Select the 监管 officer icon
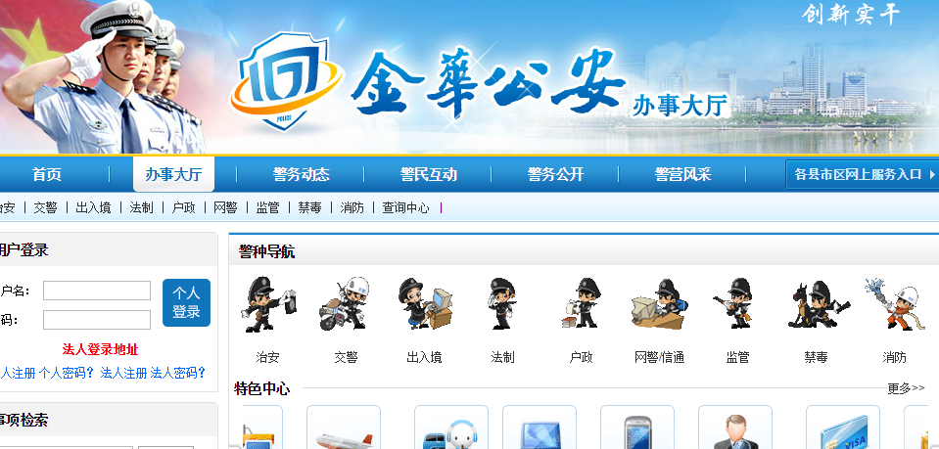 click(x=736, y=303)
